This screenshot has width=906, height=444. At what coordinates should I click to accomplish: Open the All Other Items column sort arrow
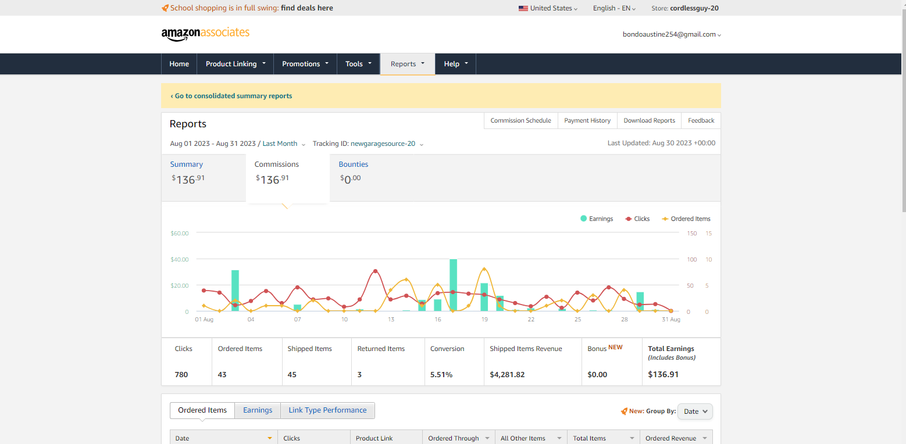(x=559, y=438)
